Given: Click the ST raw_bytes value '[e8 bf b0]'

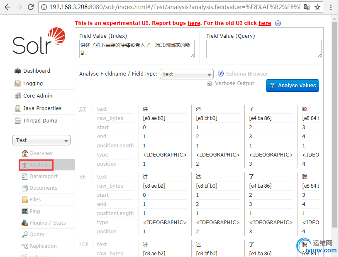Looking at the screenshot, I should [207, 118].
